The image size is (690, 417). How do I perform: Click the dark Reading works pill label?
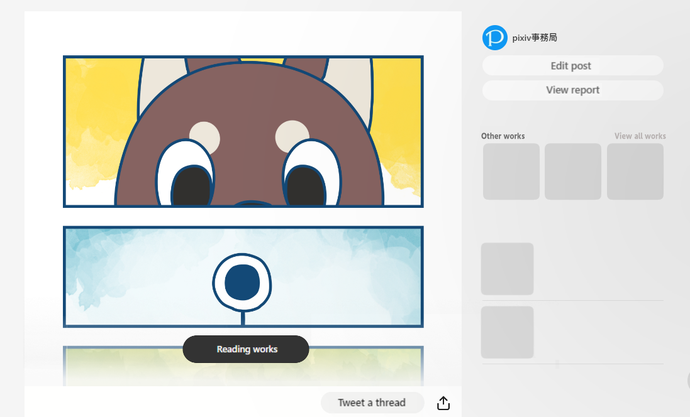(x=245, y=349)
